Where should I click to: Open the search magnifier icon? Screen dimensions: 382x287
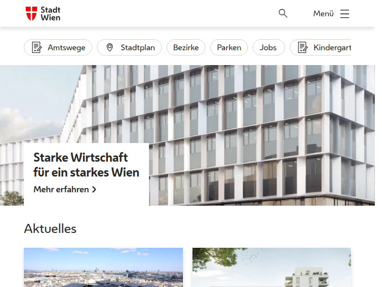coord(283,13)
